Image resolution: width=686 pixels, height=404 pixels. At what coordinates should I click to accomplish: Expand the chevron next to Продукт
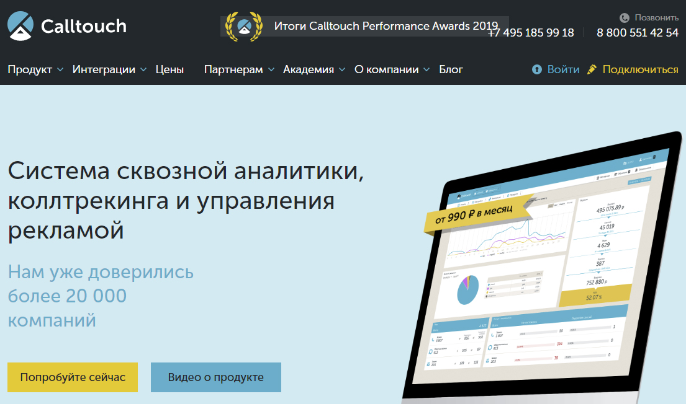coord(60,69)
